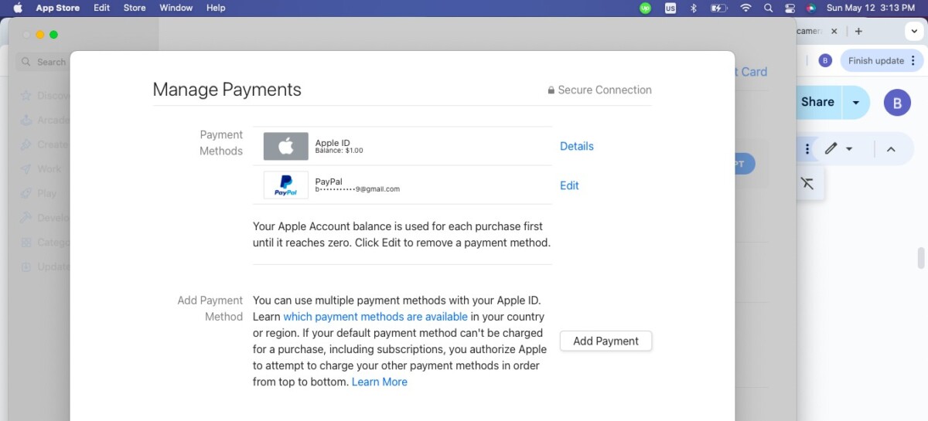Open a new browser tab
Image resolution: width=928 pixels, height=421 pixels.
(x=858, y=31)
